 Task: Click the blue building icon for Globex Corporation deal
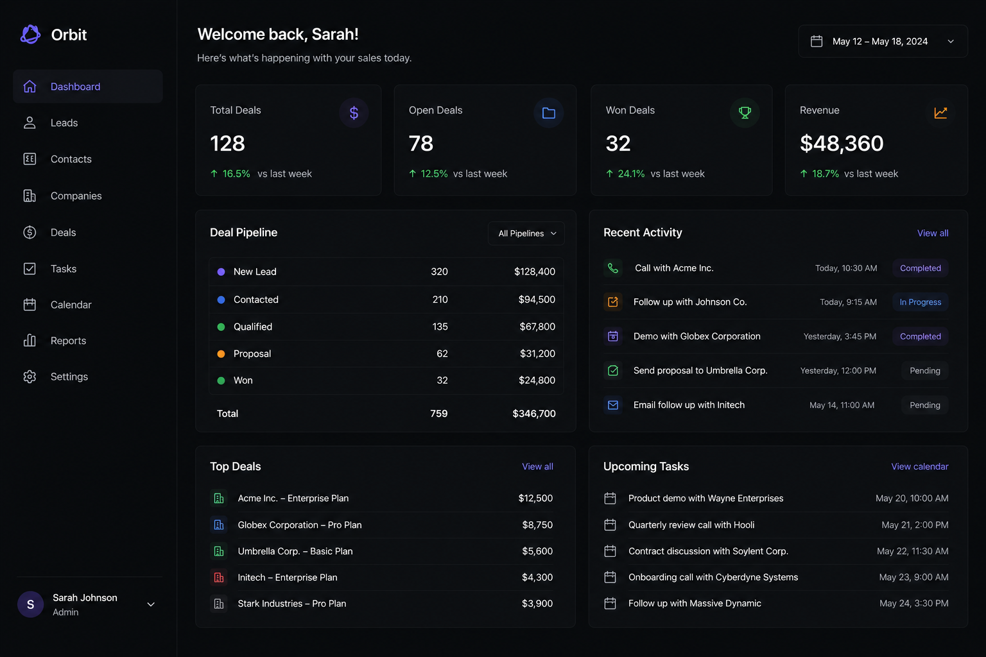click(x=219, y=525)
